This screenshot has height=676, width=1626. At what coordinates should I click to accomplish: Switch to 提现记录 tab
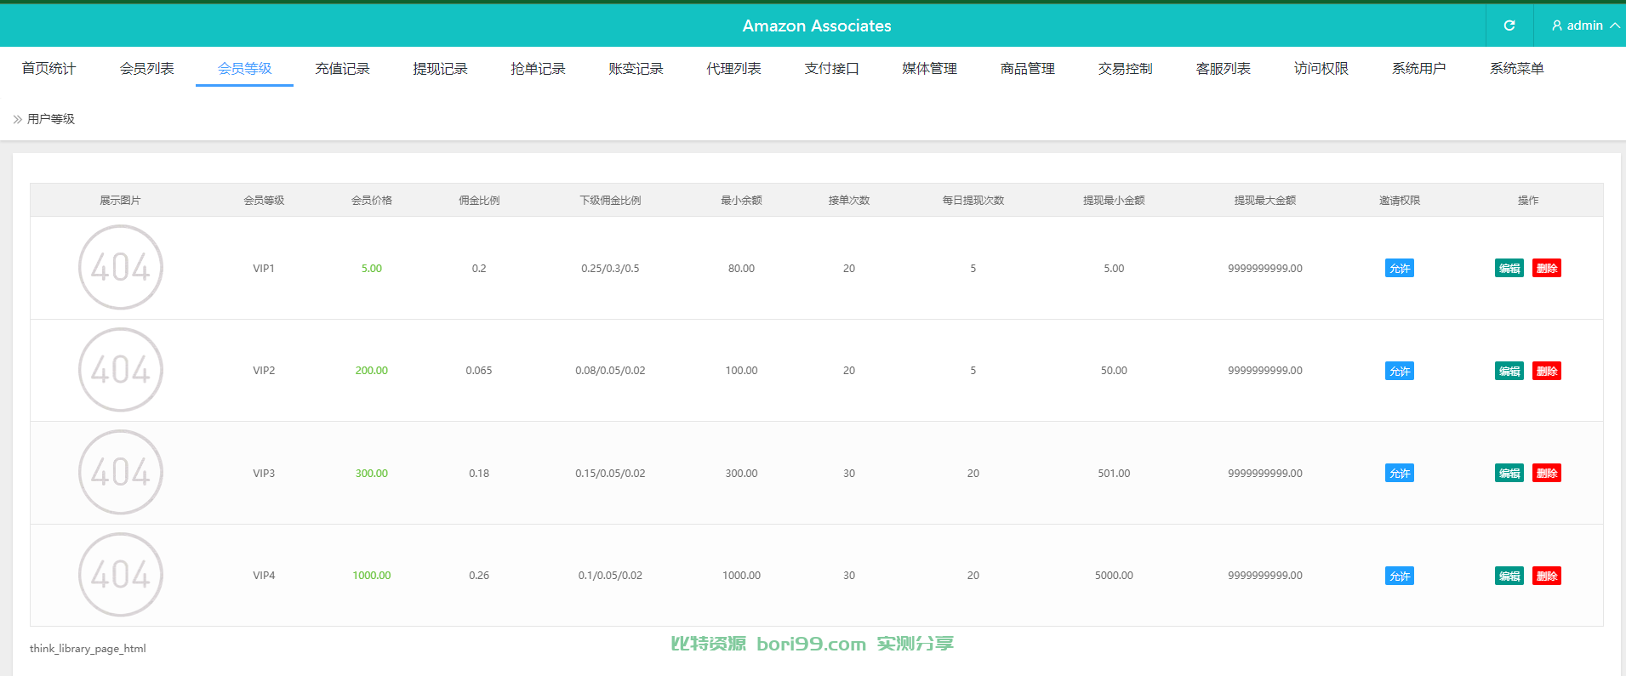tap(440, 68)
